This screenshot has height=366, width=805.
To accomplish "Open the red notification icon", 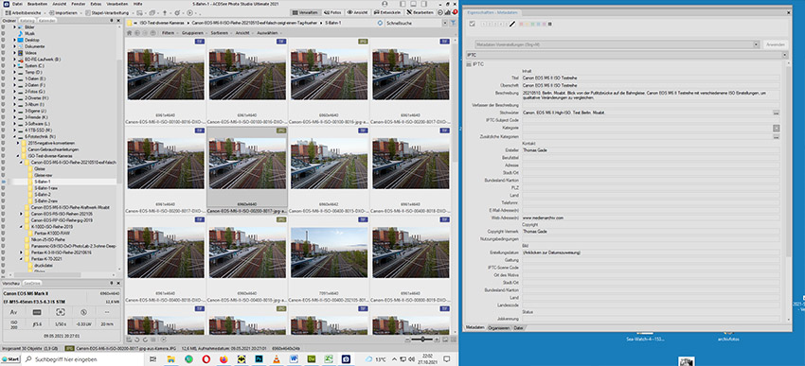I will click(455, 12).
